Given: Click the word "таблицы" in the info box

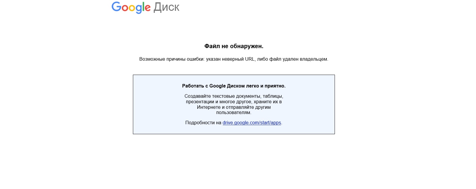Looking at the screenshot, I should pos(273,96).
